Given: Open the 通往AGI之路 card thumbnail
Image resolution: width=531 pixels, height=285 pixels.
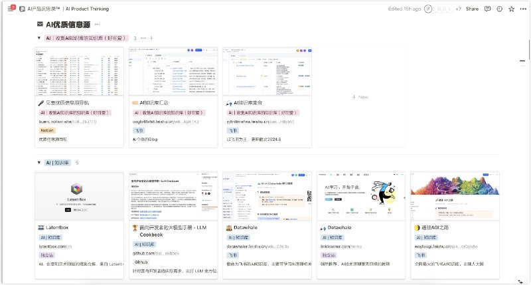Looking at the screenshot, I should pos(455,197).
